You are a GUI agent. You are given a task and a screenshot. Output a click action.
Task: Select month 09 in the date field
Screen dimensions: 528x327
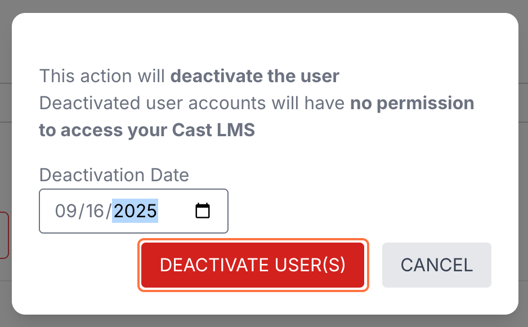coord(65,211)
